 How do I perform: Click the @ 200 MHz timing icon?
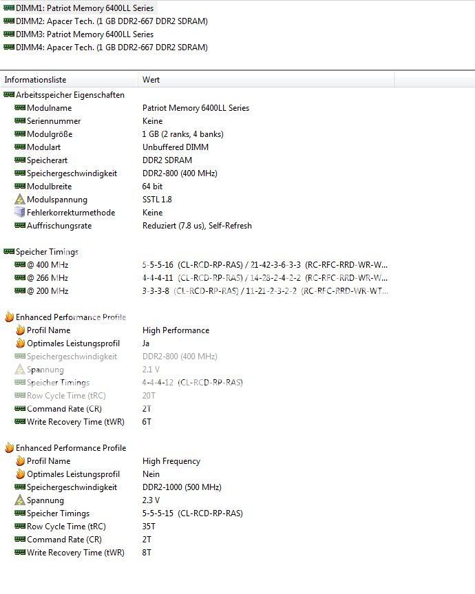pyautogui.click(x=20, y=290)
